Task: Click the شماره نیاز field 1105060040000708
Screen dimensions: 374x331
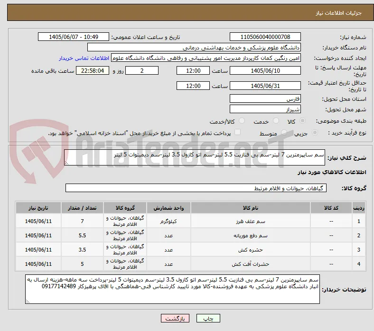Action: click(265, 37)
